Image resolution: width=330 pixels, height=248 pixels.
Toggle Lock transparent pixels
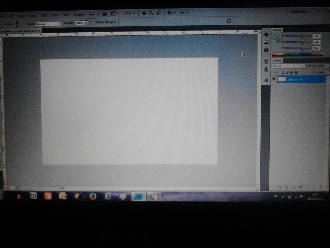282,73
